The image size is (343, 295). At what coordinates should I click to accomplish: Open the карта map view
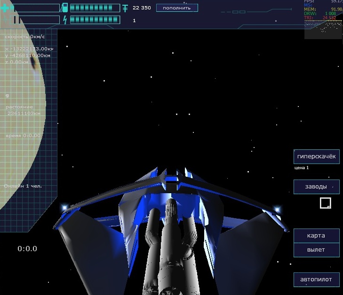click(316, 236)
